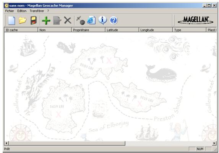Click the application icon in title bar
The width and height of the screenshot is (219, 153).
pos(6,6)
